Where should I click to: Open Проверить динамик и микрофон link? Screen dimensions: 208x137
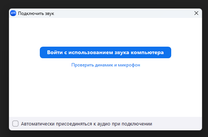pyautogui.click(x=106, y=65)
